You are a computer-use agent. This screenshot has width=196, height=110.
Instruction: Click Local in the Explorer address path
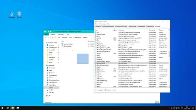point(71,38)
